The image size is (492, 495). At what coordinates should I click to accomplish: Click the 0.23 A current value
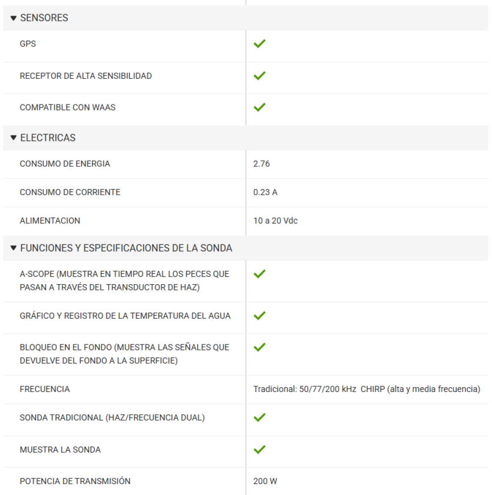click(x=265, y=192)
